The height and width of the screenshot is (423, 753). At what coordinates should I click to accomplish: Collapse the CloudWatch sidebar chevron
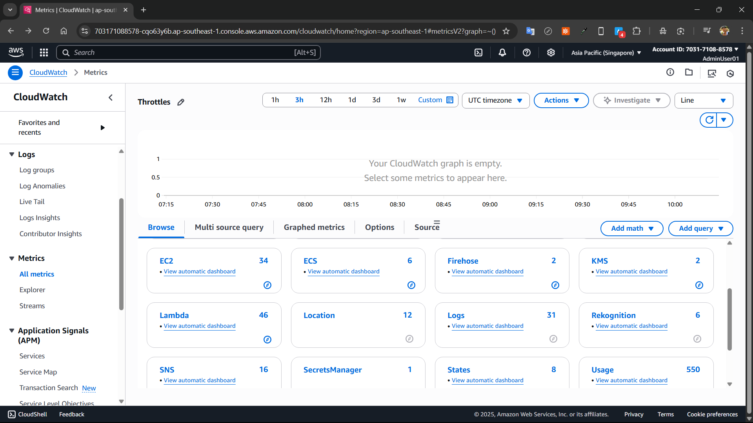tap(111, 98)
